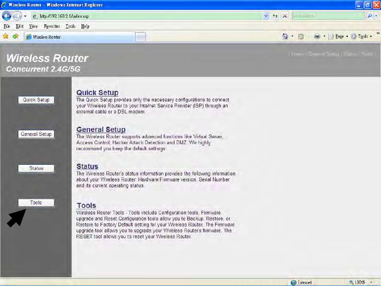Viewport: 381px width, 286px height.
Task: Select the Wireless Router browser tab
Action: click(79, 37)
